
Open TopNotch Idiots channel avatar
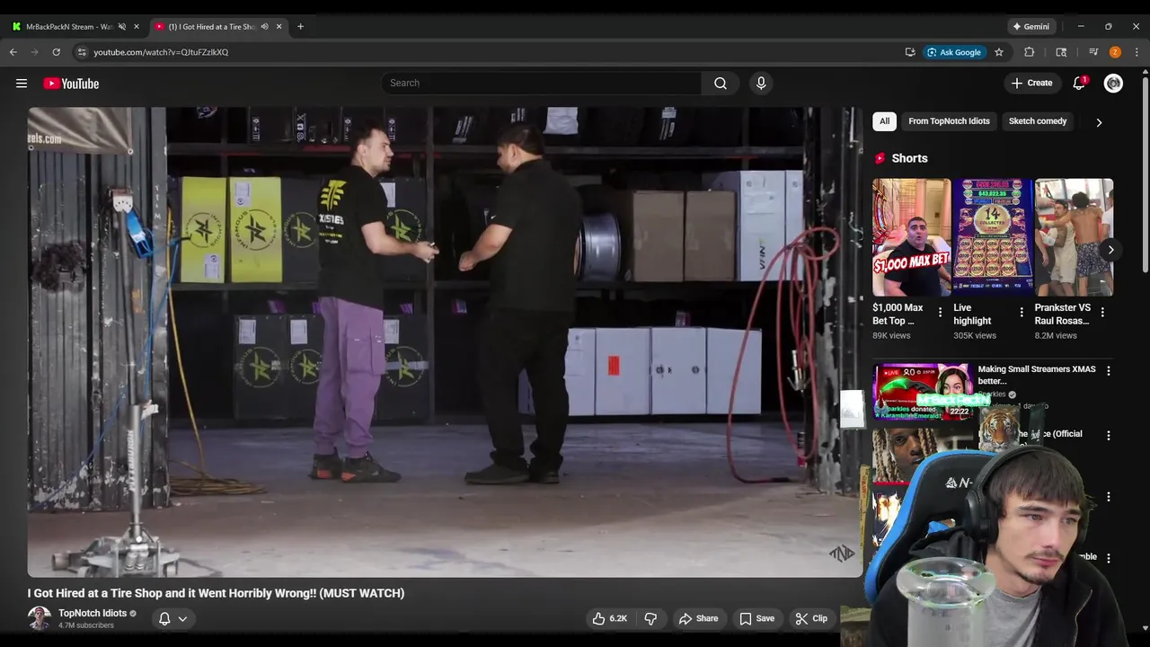pyautogui.click(x=40, y=618)
